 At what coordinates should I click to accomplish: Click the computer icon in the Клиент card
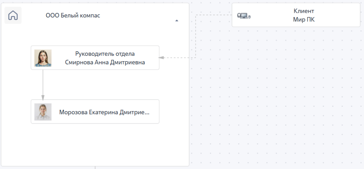pyautogui.click(x=243, y=16)
